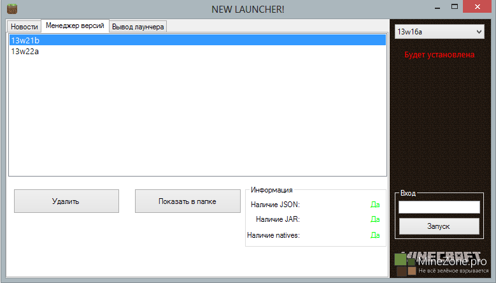Click the MineZone.pro cube logo watermark
The width and height of the screenshot is (496, 283).
(404, 265)
